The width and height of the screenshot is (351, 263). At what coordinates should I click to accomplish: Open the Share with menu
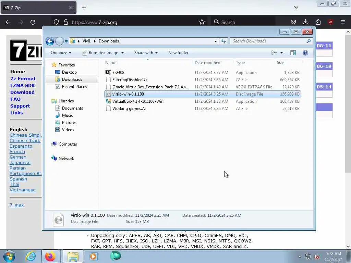(146, 53)
